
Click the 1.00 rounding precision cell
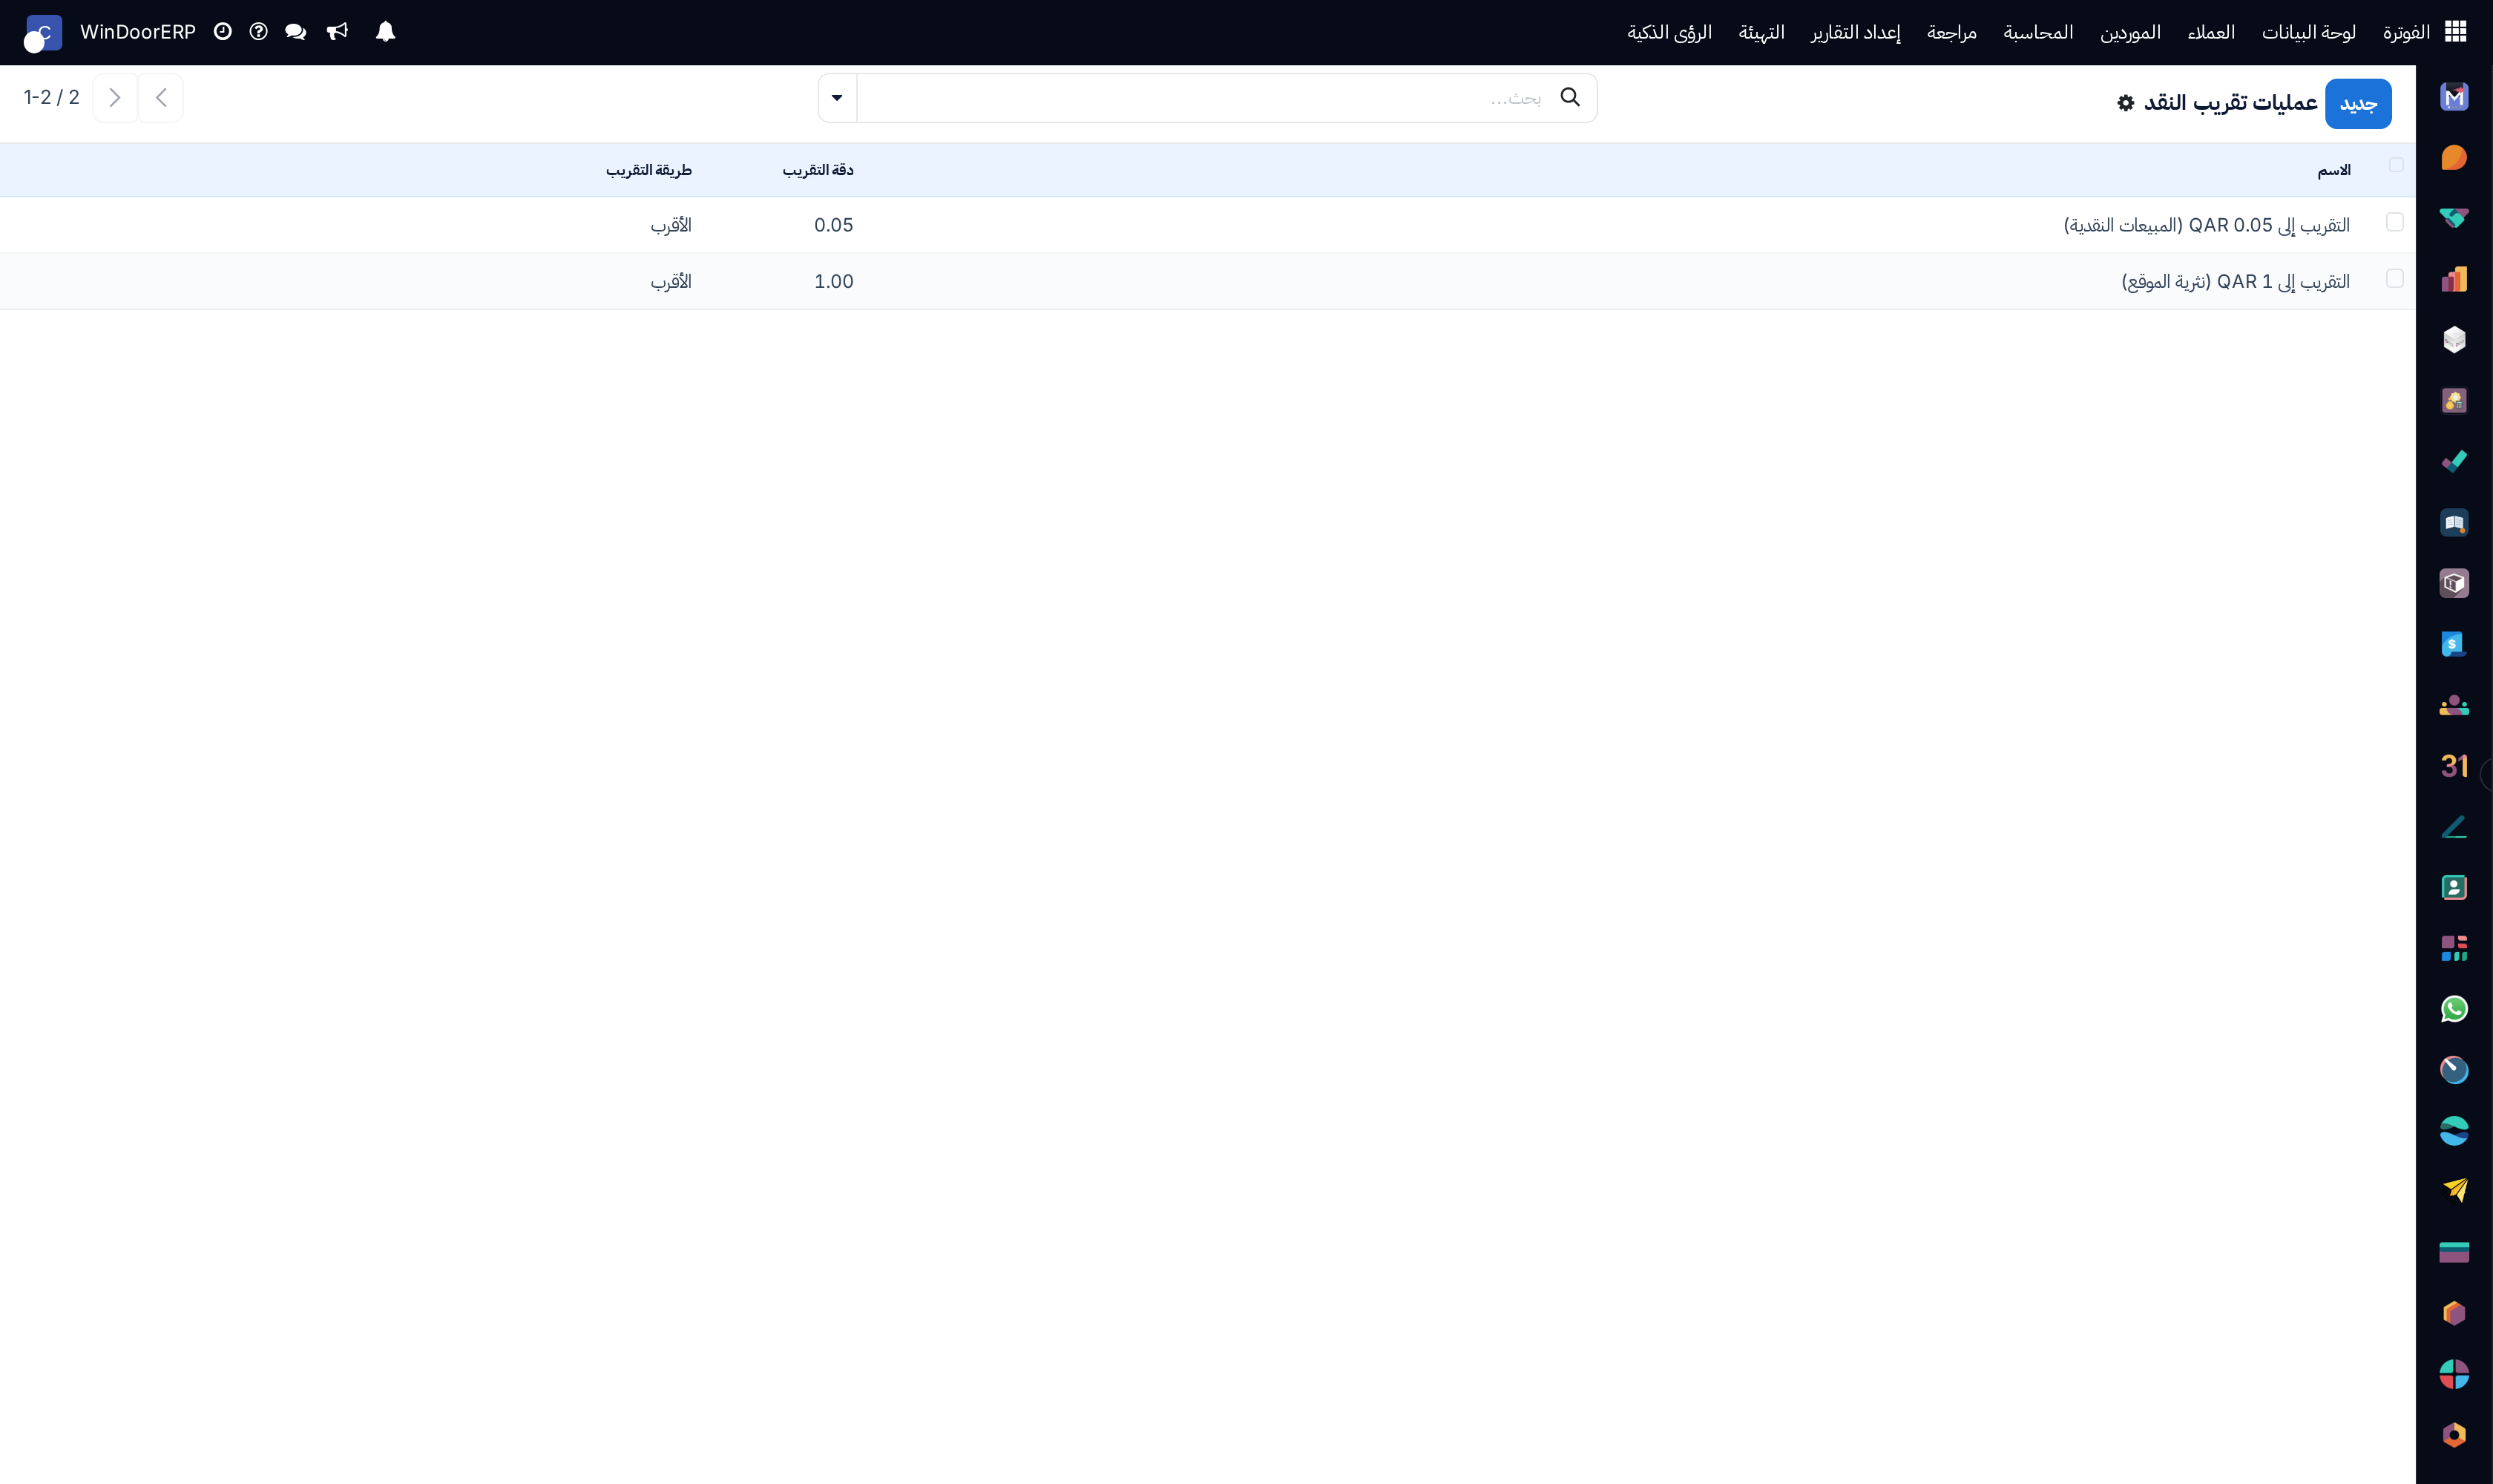[834, 282]
